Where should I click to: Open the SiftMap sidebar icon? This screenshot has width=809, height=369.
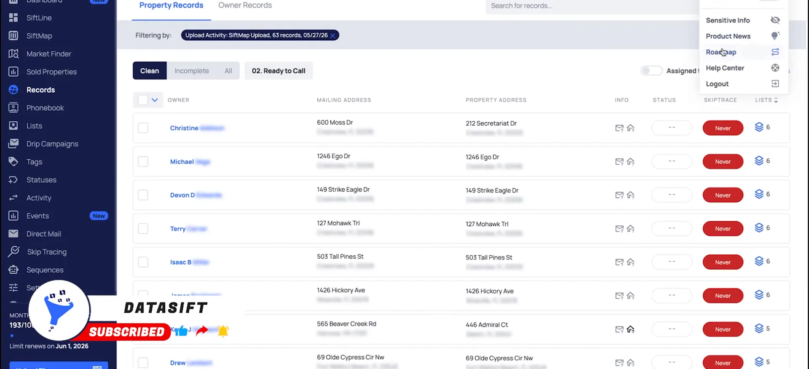pyautogui.click(x=13, y=36)
